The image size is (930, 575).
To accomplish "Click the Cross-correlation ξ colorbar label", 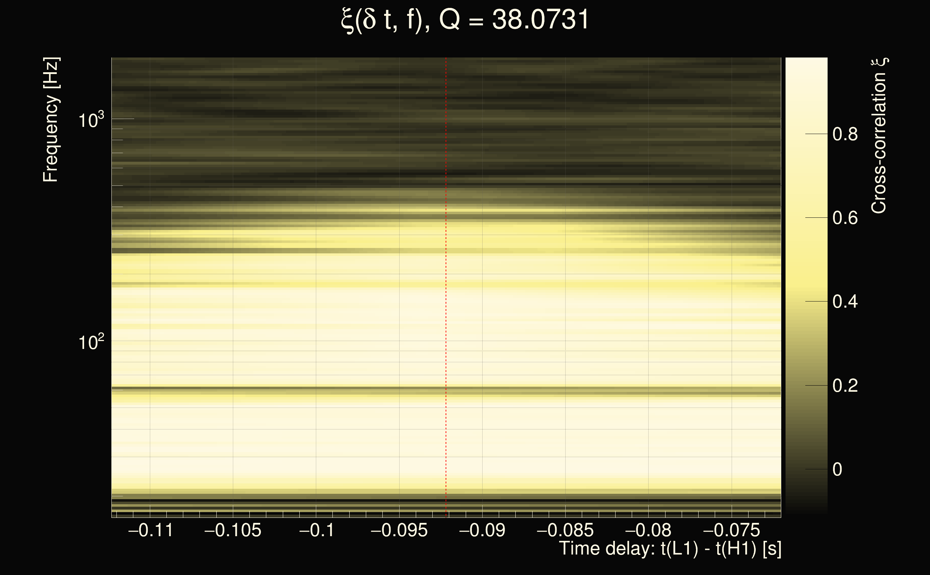I will pyautogui.click(x=879, y=136).
